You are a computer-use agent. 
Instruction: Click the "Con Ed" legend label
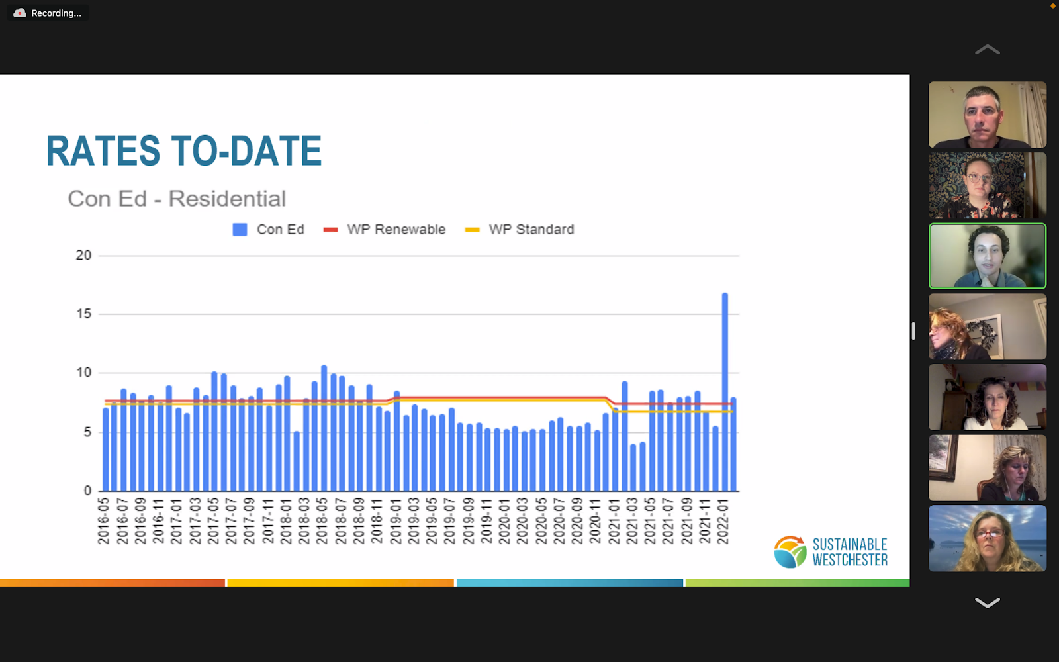tap(281, 230)
